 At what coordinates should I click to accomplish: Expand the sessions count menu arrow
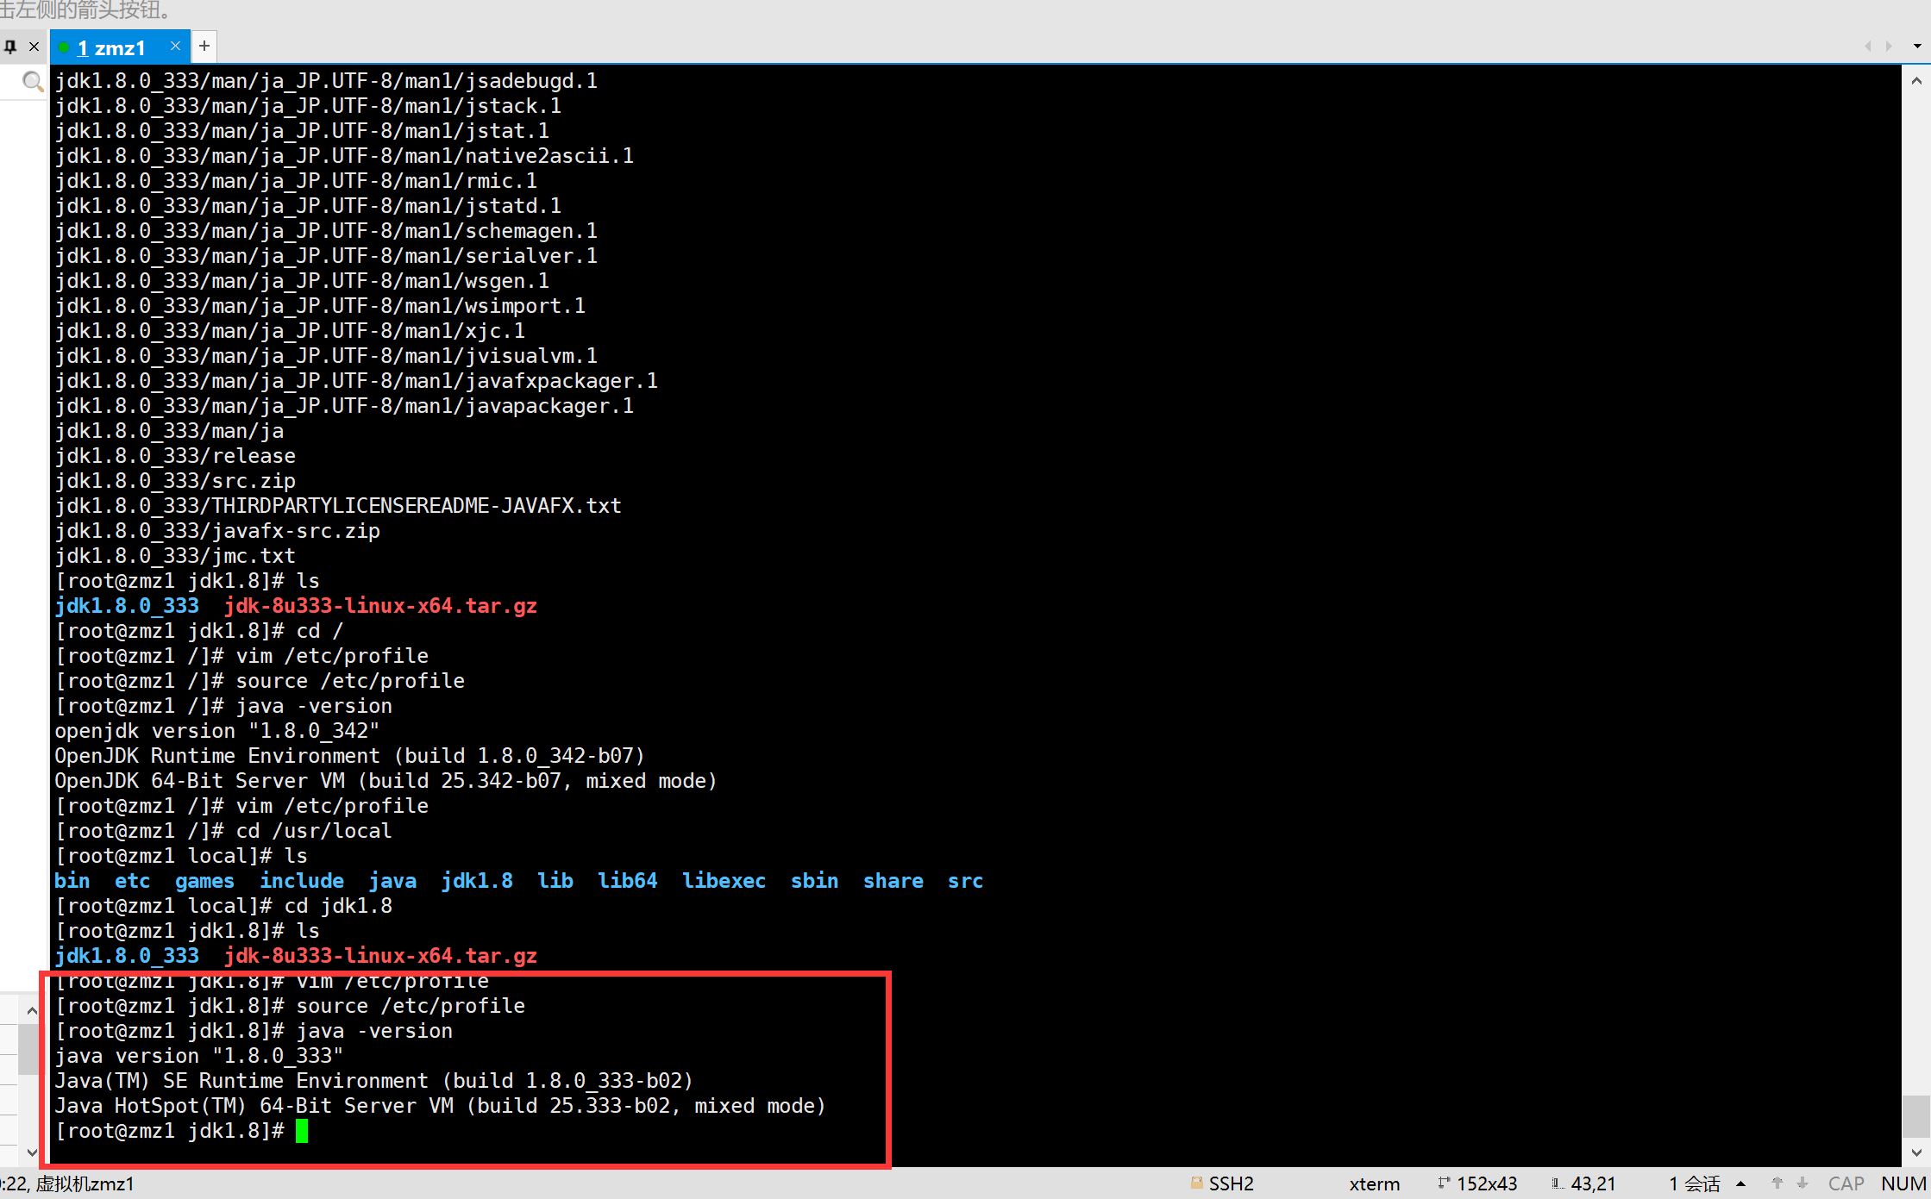point(1740,1183)
